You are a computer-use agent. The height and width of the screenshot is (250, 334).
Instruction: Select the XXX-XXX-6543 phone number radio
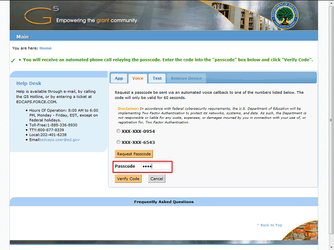point(118,142)
